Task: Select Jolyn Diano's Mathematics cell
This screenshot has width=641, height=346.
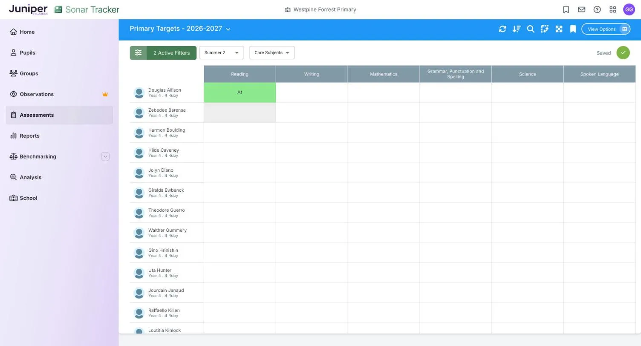Action: click(x=384, y=173)
